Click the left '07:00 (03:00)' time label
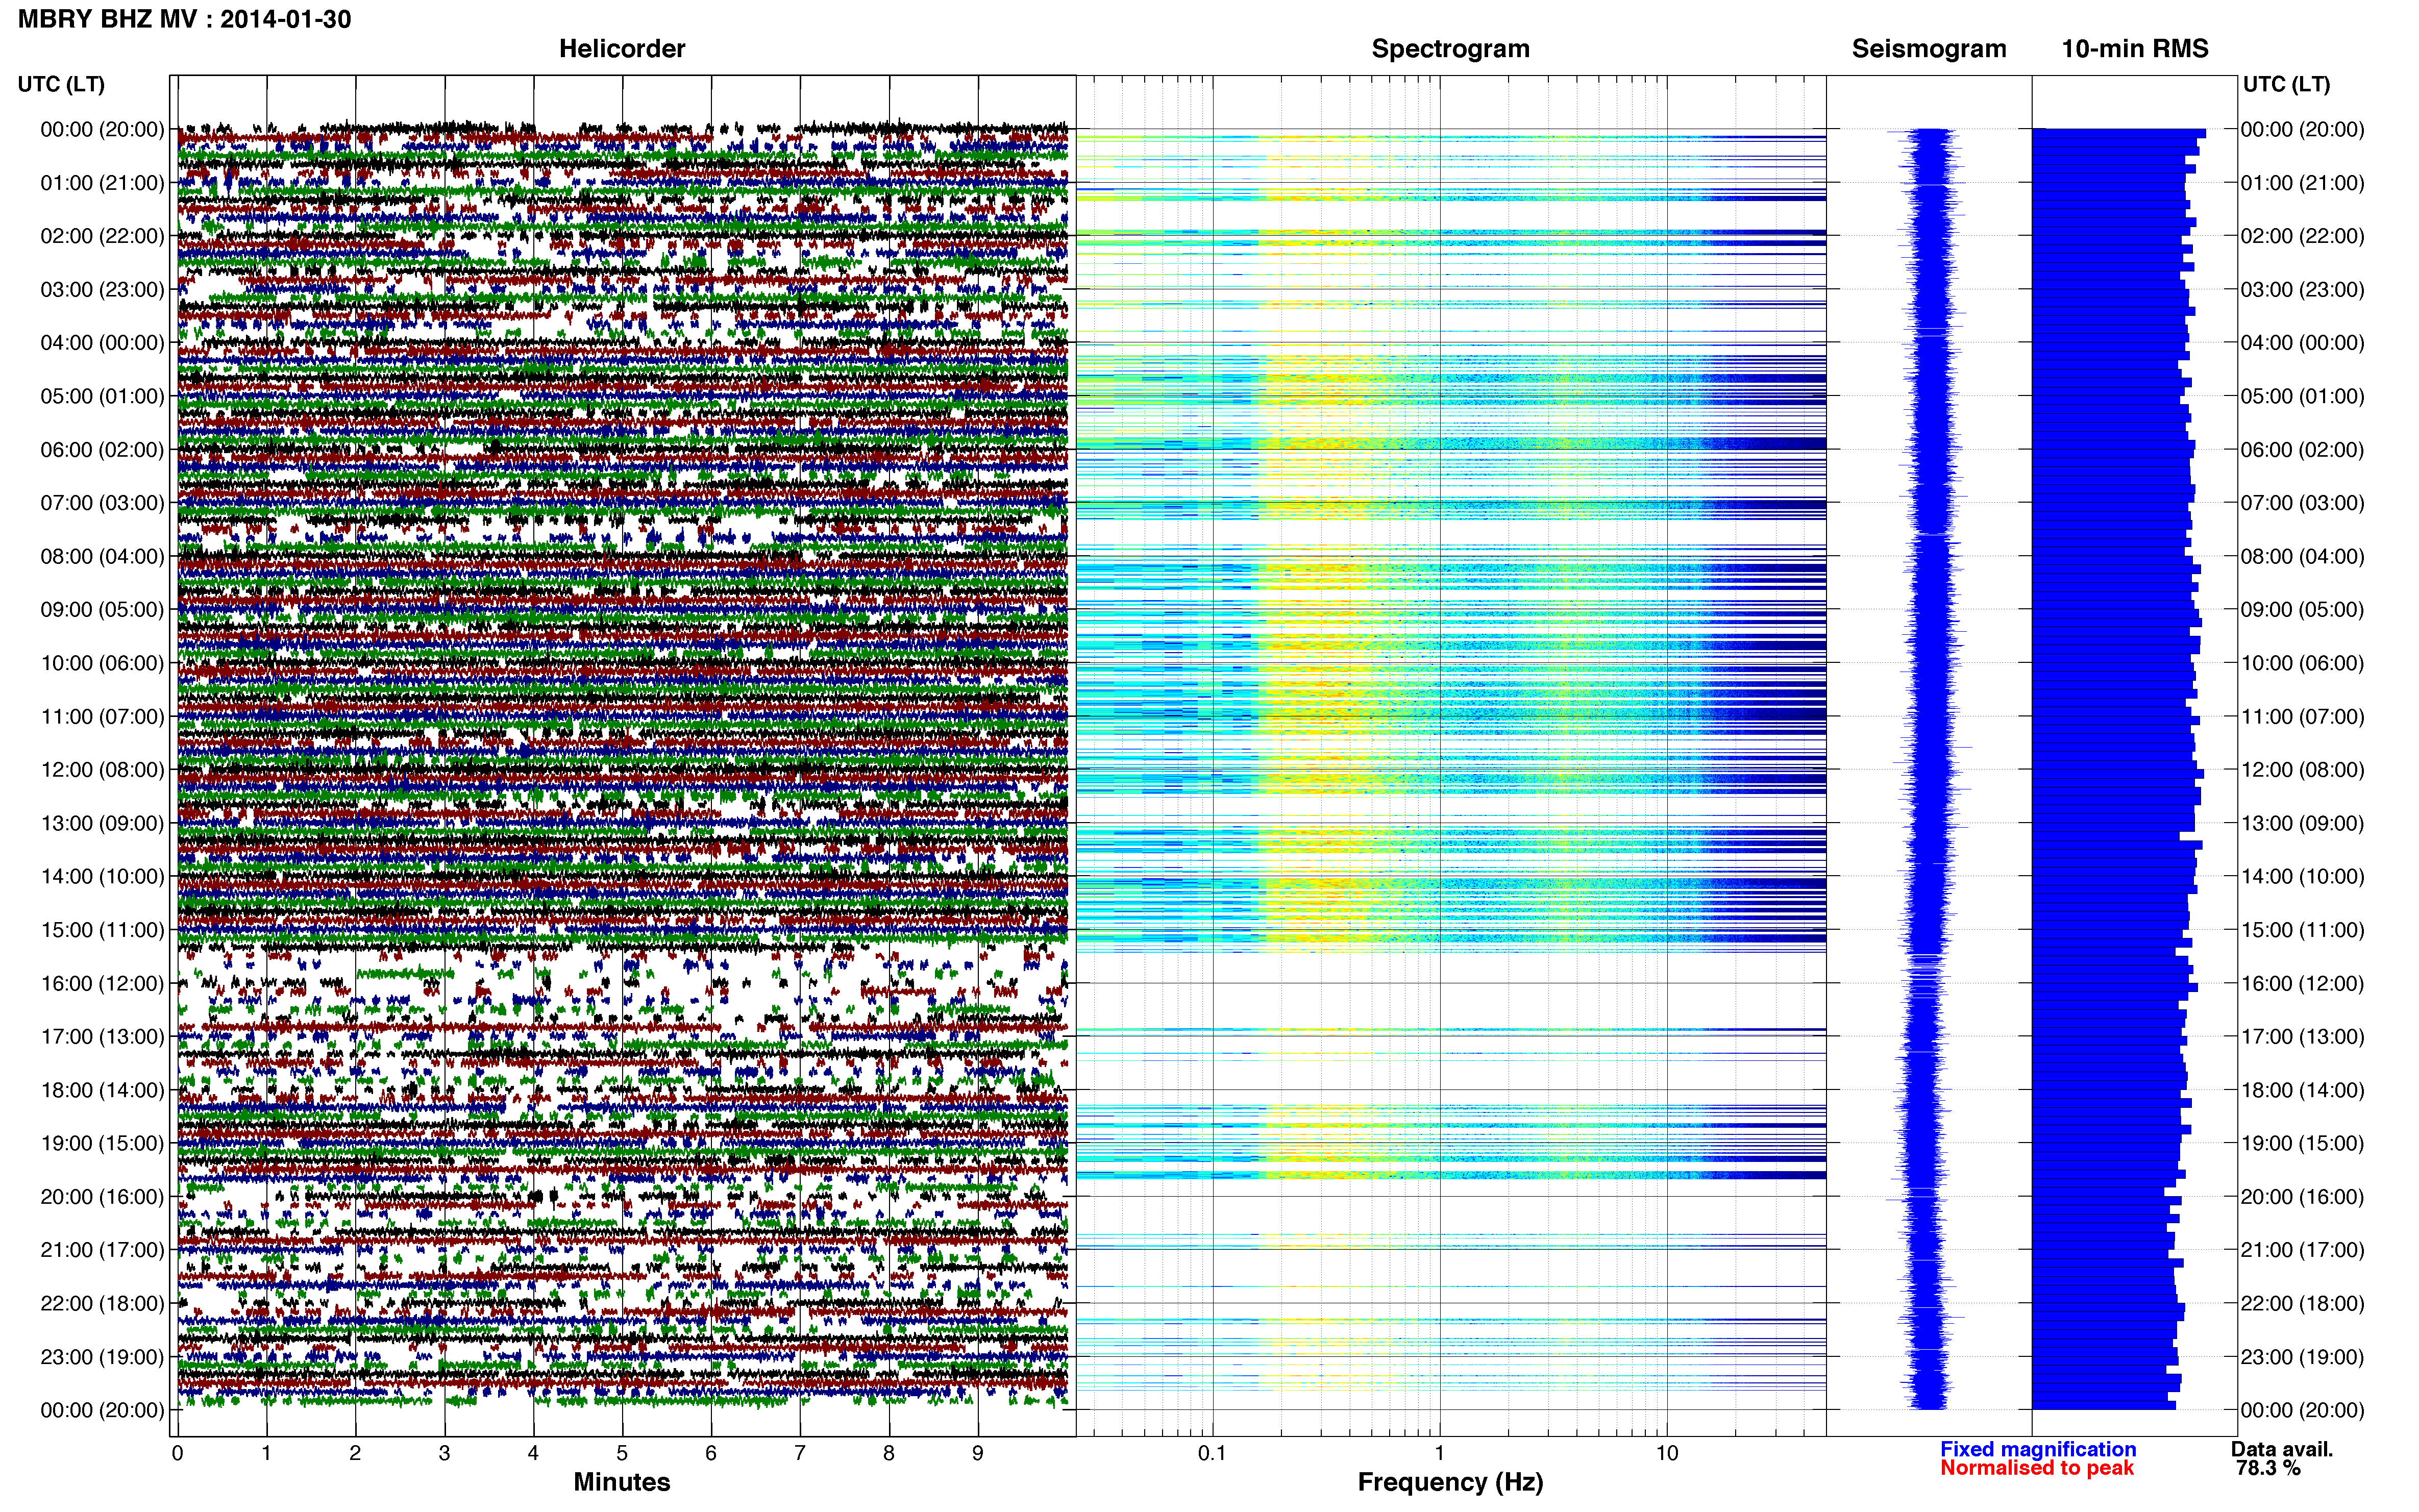The height and width of the screenshot is (1512, 2419). [102, 503]
